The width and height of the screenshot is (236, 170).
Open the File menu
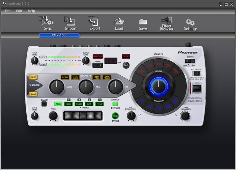(8, 11)
